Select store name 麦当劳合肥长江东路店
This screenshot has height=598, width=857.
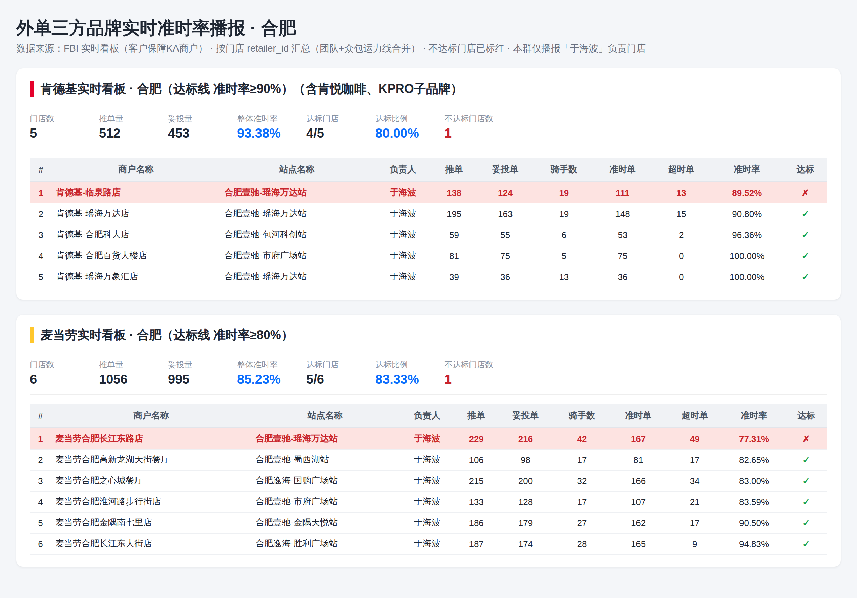[x=99, y=439]
